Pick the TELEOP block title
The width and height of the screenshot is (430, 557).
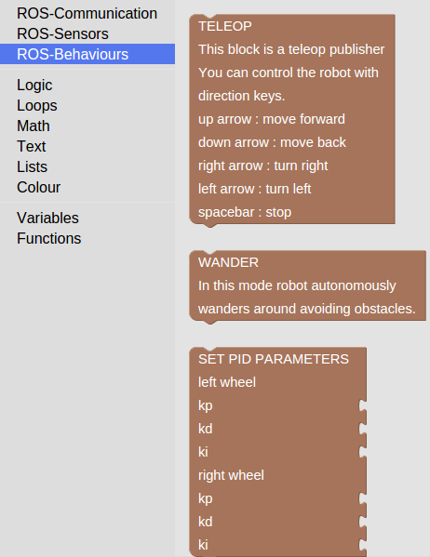click(x=225, y=26)
